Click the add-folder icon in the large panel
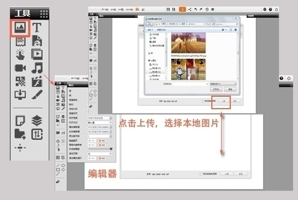 click(x=20, y=134)
